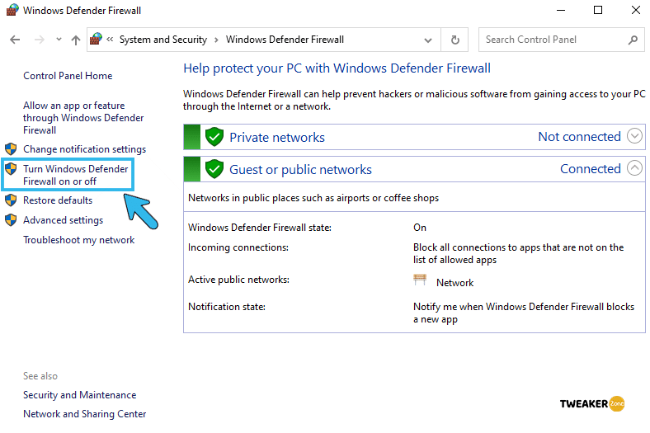
Task: Click the Forward navigation arrow
Action: point(40,40)
